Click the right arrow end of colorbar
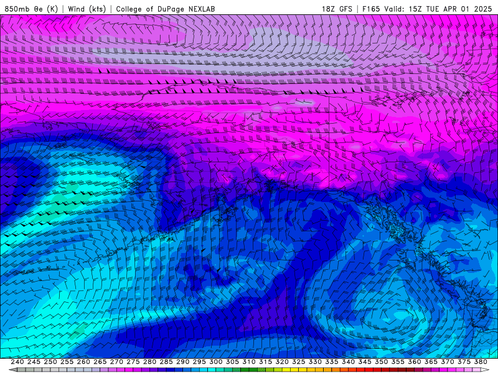This screenshot has height=373, width=498. click(484, 369)
